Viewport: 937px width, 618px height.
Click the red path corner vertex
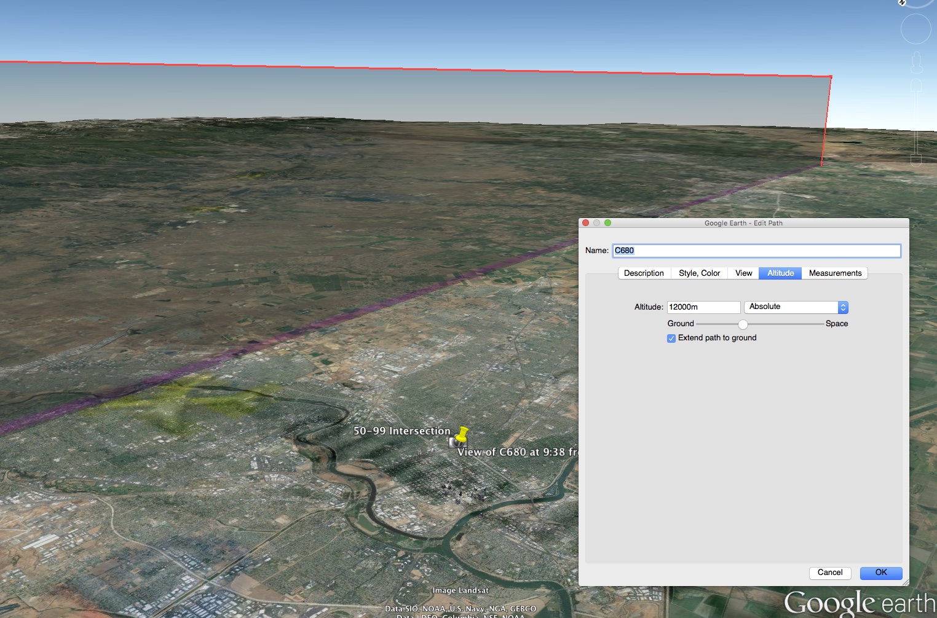click(x=831, y=77)
